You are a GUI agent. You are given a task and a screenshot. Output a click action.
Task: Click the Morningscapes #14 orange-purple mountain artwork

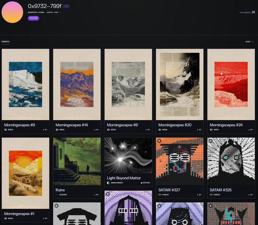tap(77, 84)
